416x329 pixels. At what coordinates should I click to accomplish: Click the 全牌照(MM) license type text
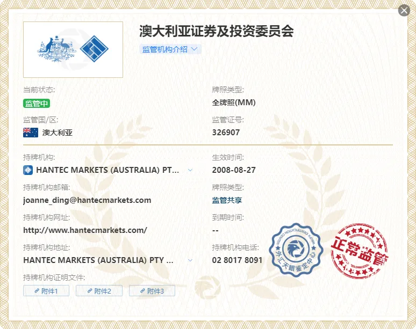(234, 103)
